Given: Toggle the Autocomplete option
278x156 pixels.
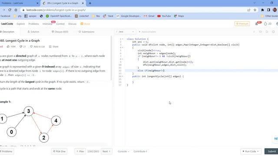Looking at the screenshot, I should point(147,32).
